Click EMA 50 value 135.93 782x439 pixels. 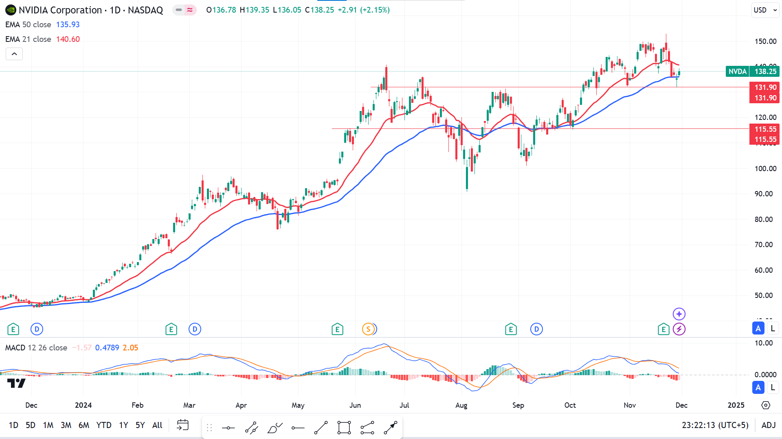(x=68, y=24)
